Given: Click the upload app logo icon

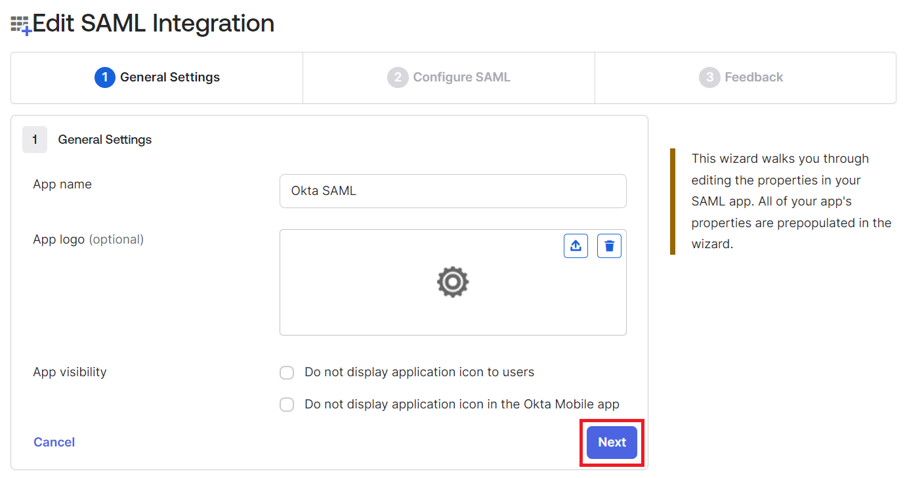Looking at the screenshot, I should click(576, 246).
